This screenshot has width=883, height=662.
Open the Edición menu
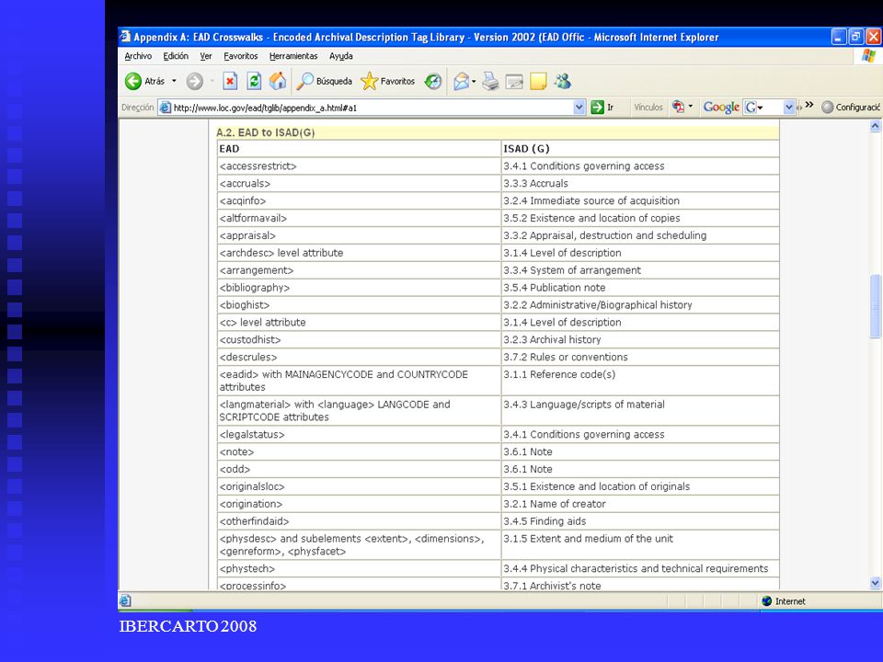[x=176, y=56]
